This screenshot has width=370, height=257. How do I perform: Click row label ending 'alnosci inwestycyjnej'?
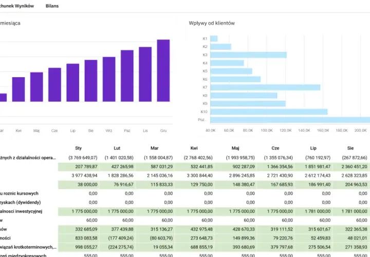pyautogui.click(x=21, y=211)
